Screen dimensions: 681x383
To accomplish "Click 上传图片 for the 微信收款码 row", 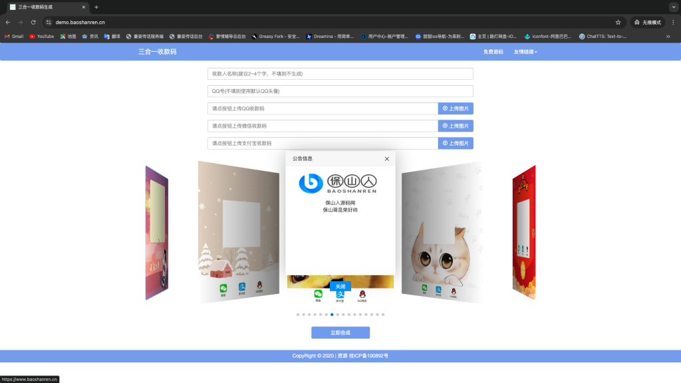I will pyautogui.click(x=456, y=126).
